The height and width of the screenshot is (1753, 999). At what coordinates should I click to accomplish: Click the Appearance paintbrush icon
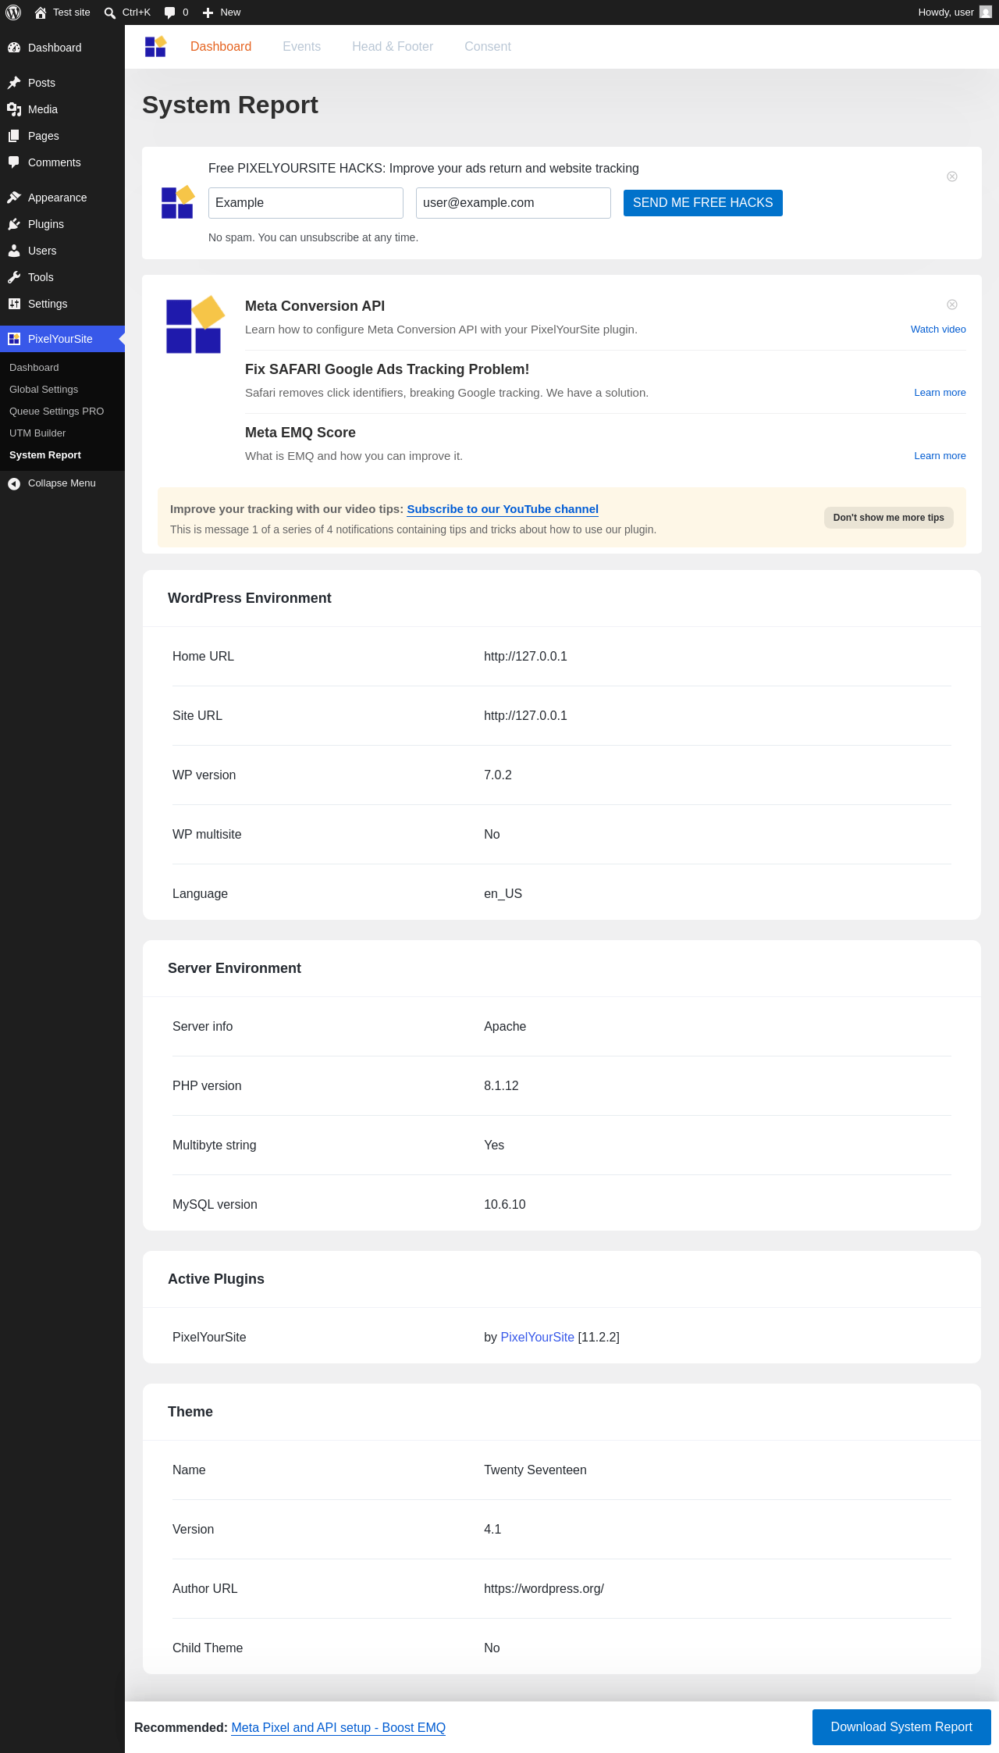(x=14, y=198)
